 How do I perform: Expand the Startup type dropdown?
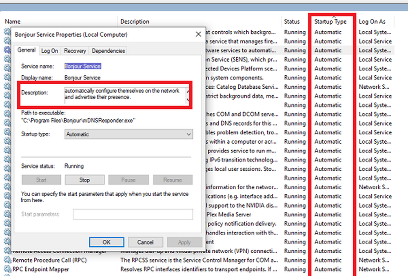[x=129, y=134]
